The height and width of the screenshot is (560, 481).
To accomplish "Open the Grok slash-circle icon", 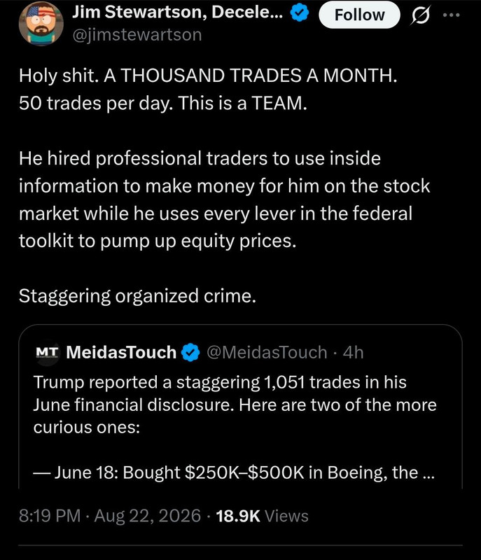I will pos(421,15).
